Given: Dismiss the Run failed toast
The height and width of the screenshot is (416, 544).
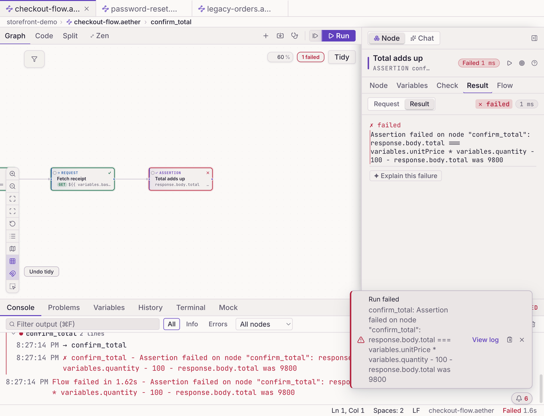Looking at the screenshot, I should coord(522,340).
